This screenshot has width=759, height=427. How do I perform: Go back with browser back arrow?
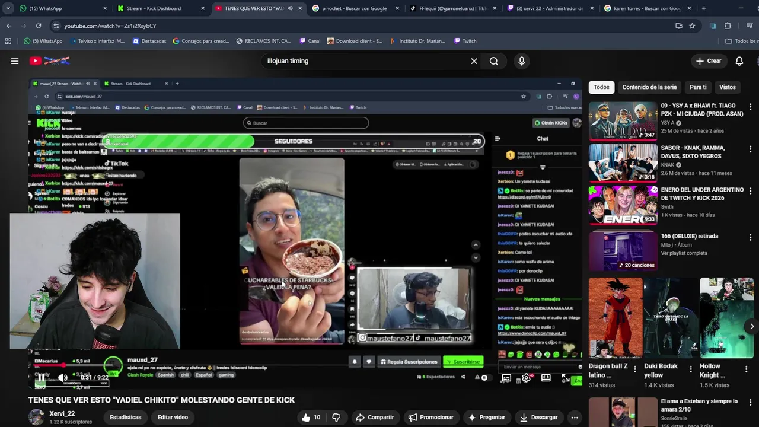tap(9, 26)
